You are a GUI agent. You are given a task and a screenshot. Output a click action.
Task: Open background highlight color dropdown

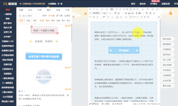coord(114,9)
